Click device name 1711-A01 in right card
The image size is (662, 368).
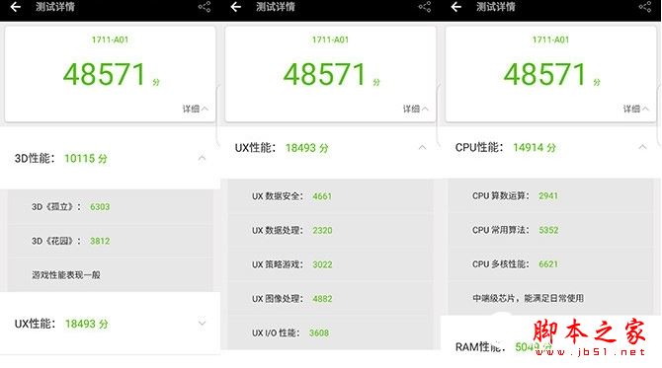[550, 39]
